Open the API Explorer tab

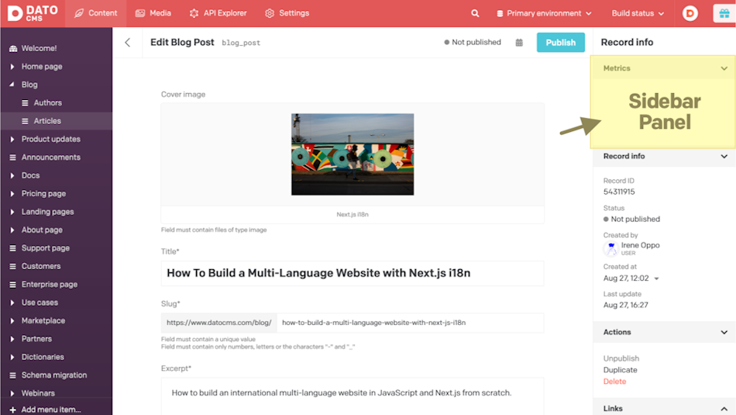218,13
